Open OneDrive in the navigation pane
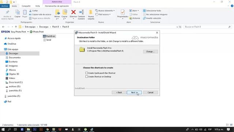 (10, 44)
